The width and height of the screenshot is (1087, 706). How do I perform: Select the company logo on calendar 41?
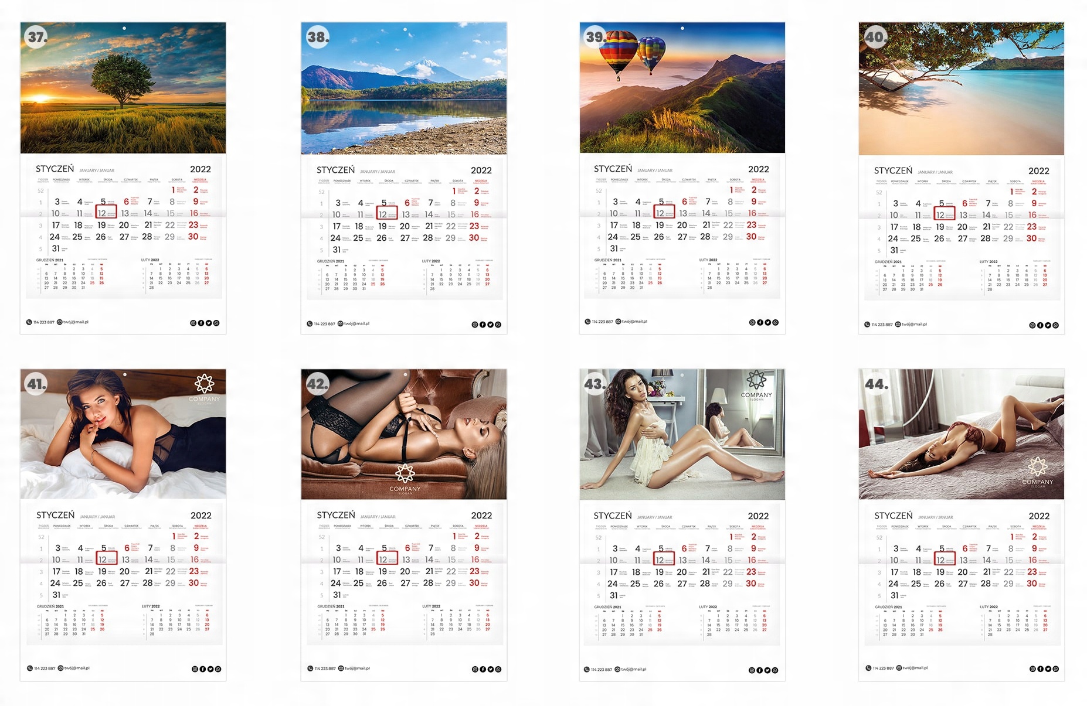(204, 389)
